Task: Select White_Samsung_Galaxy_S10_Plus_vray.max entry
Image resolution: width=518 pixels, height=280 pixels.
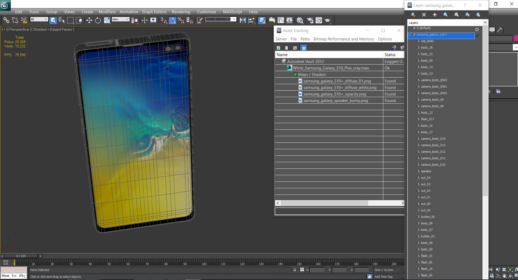Action: click(x=331, y=68)
